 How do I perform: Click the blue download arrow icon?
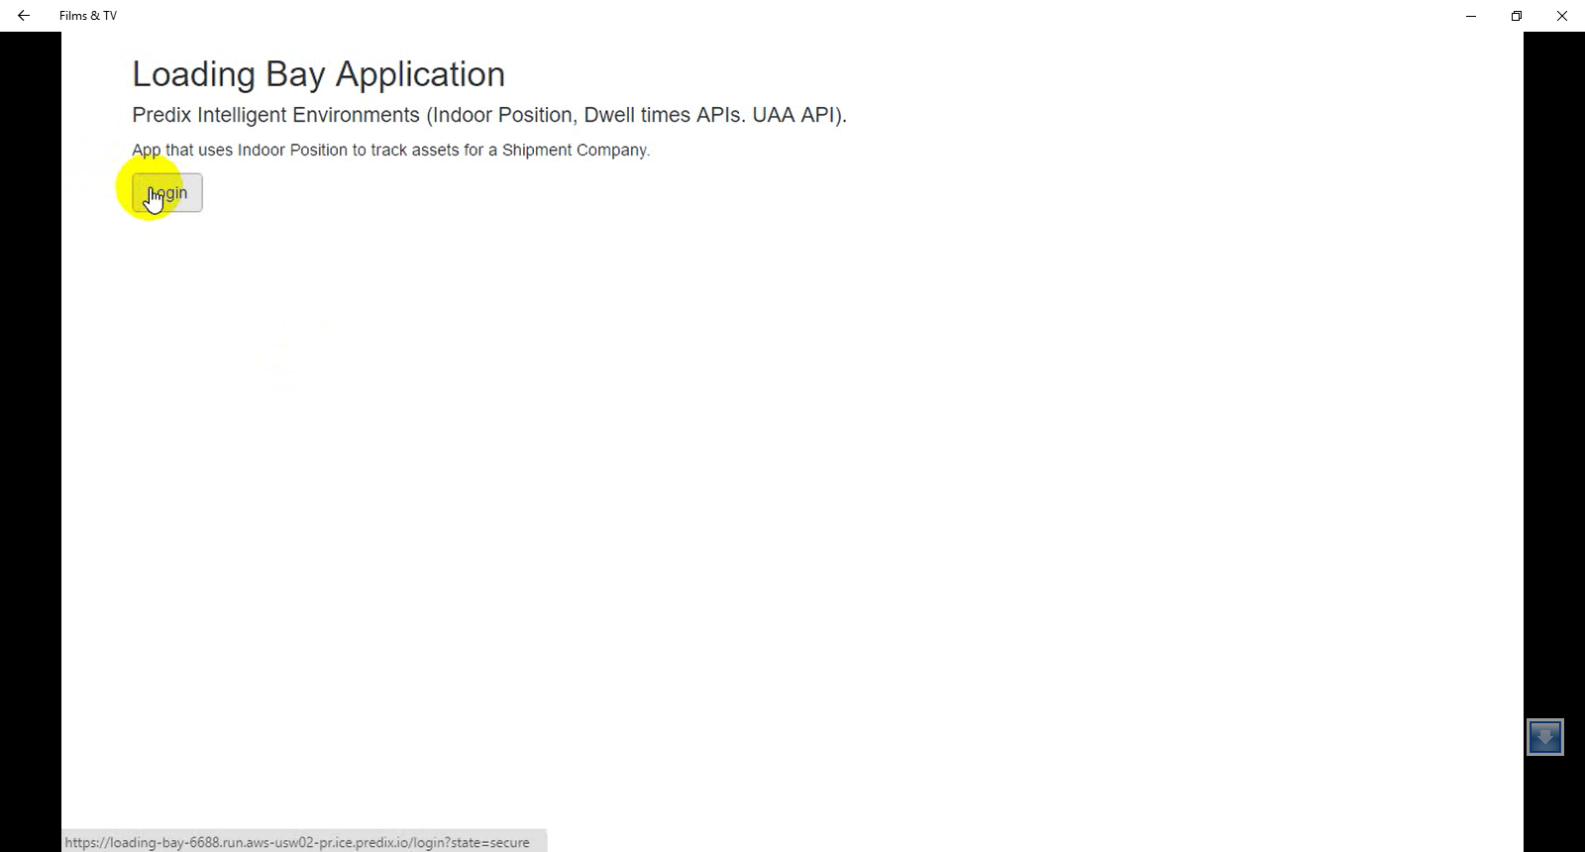click(x=1545, y=737)
